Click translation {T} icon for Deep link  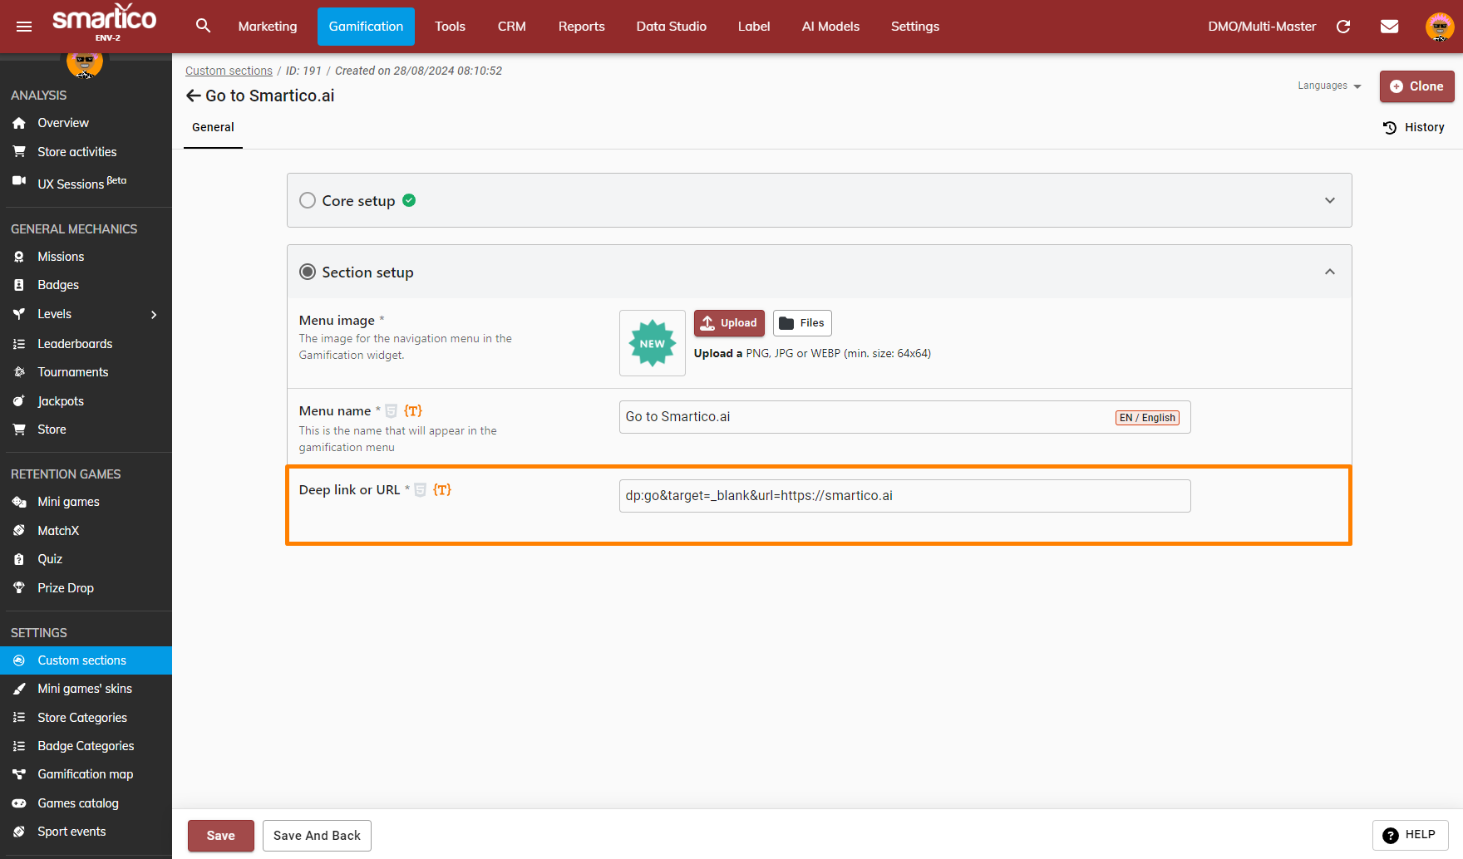(x=442, y=490)
